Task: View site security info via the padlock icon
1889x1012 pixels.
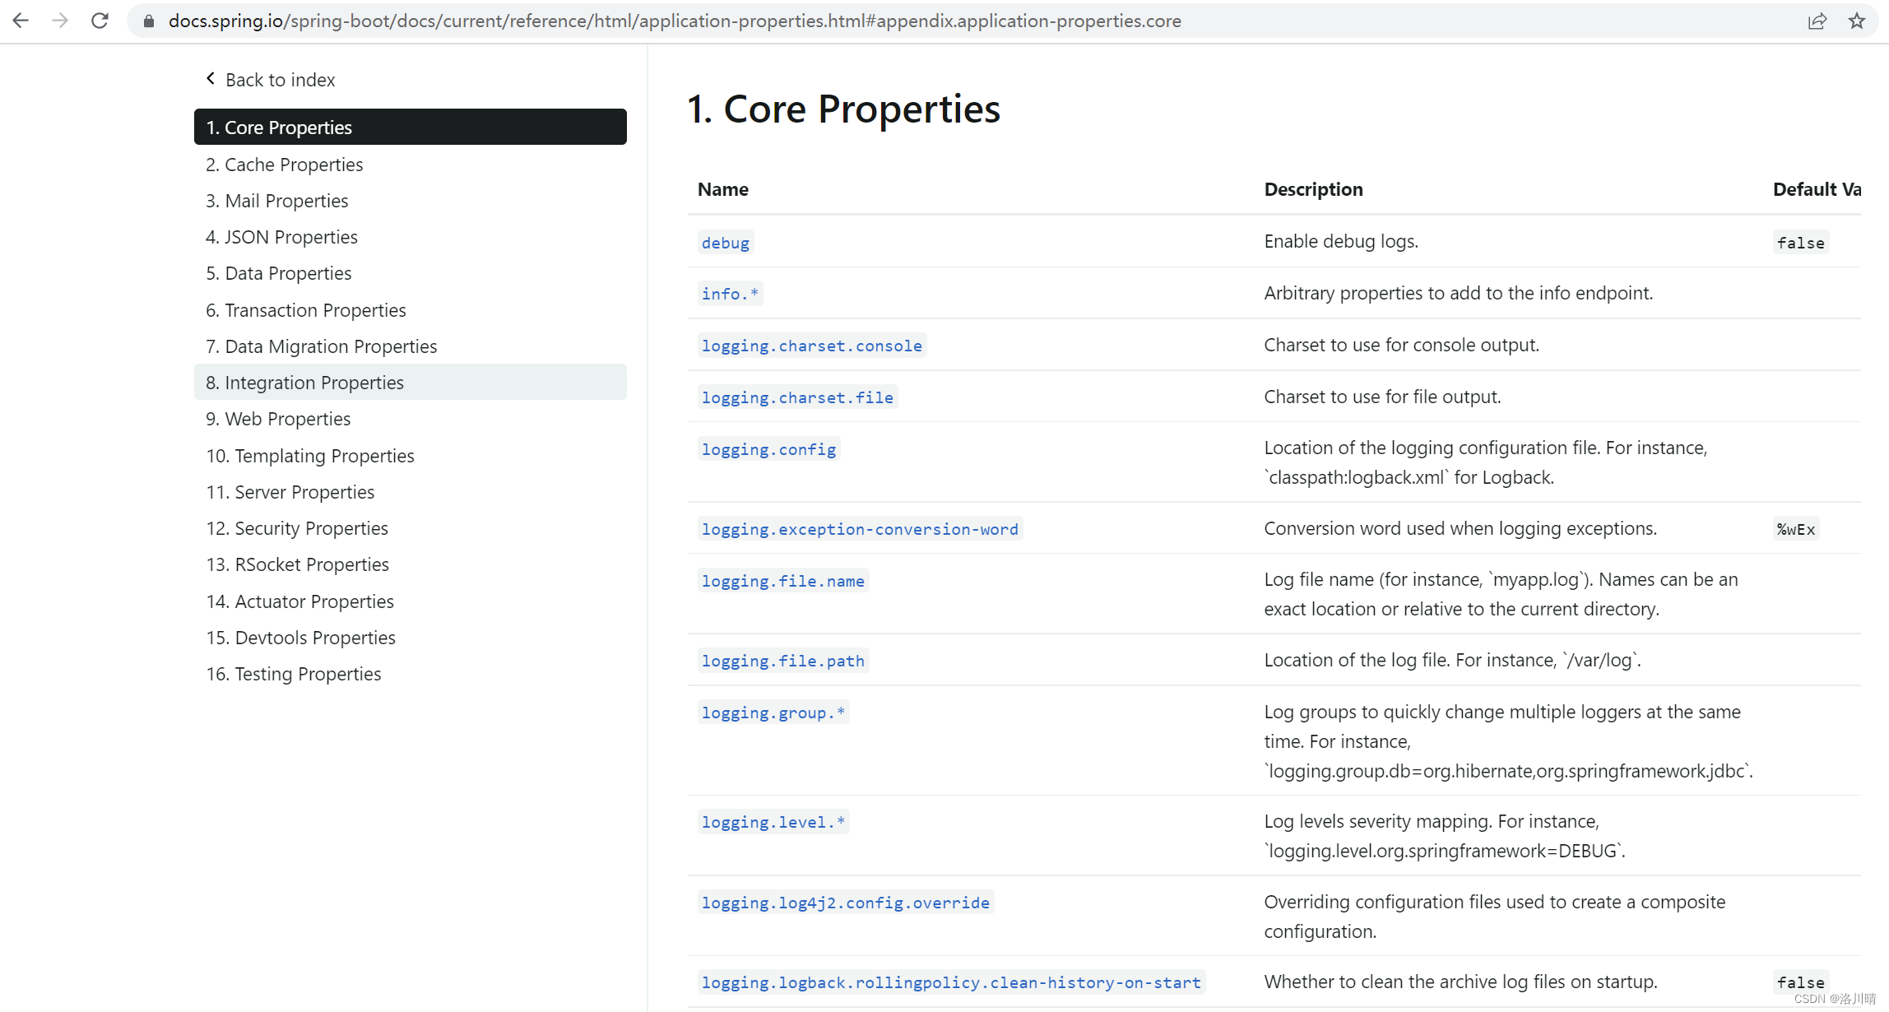Action: pos(149,21)
